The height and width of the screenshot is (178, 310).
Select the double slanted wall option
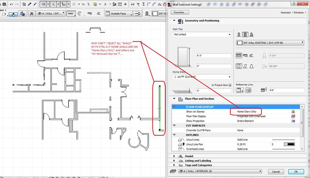click(x=251, y=66)
